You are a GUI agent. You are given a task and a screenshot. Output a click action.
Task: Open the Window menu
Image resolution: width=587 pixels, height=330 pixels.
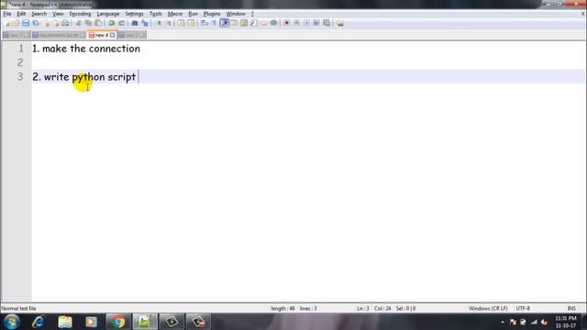236,14
